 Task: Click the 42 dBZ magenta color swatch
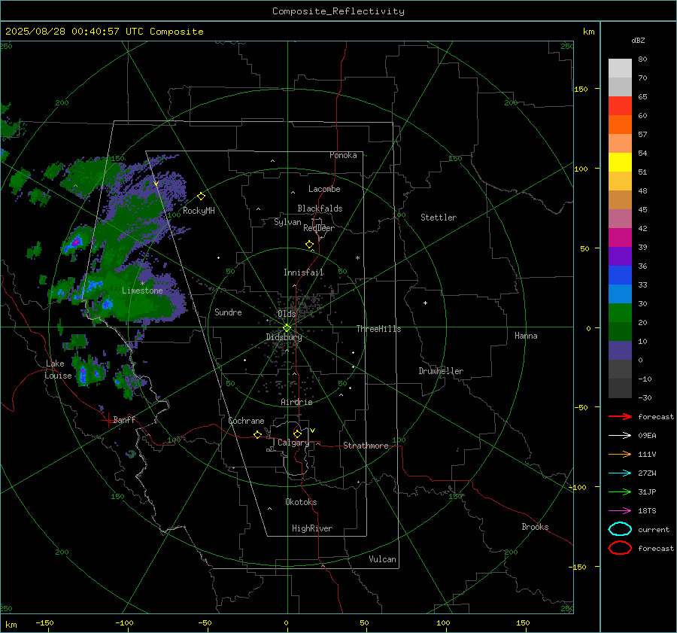tap(620, 238)
